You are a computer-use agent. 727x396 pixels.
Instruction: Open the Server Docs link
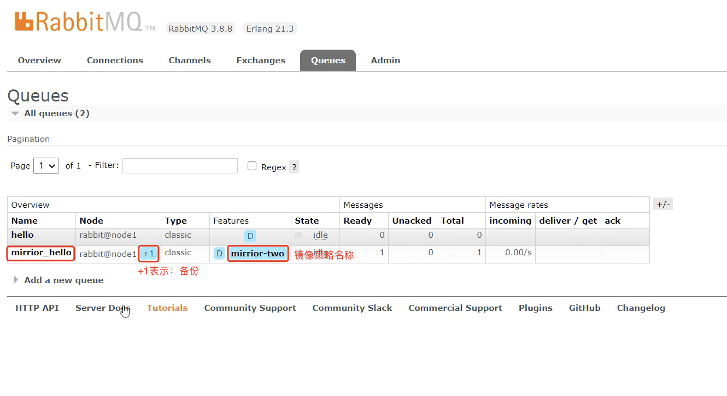coord(103,308)
